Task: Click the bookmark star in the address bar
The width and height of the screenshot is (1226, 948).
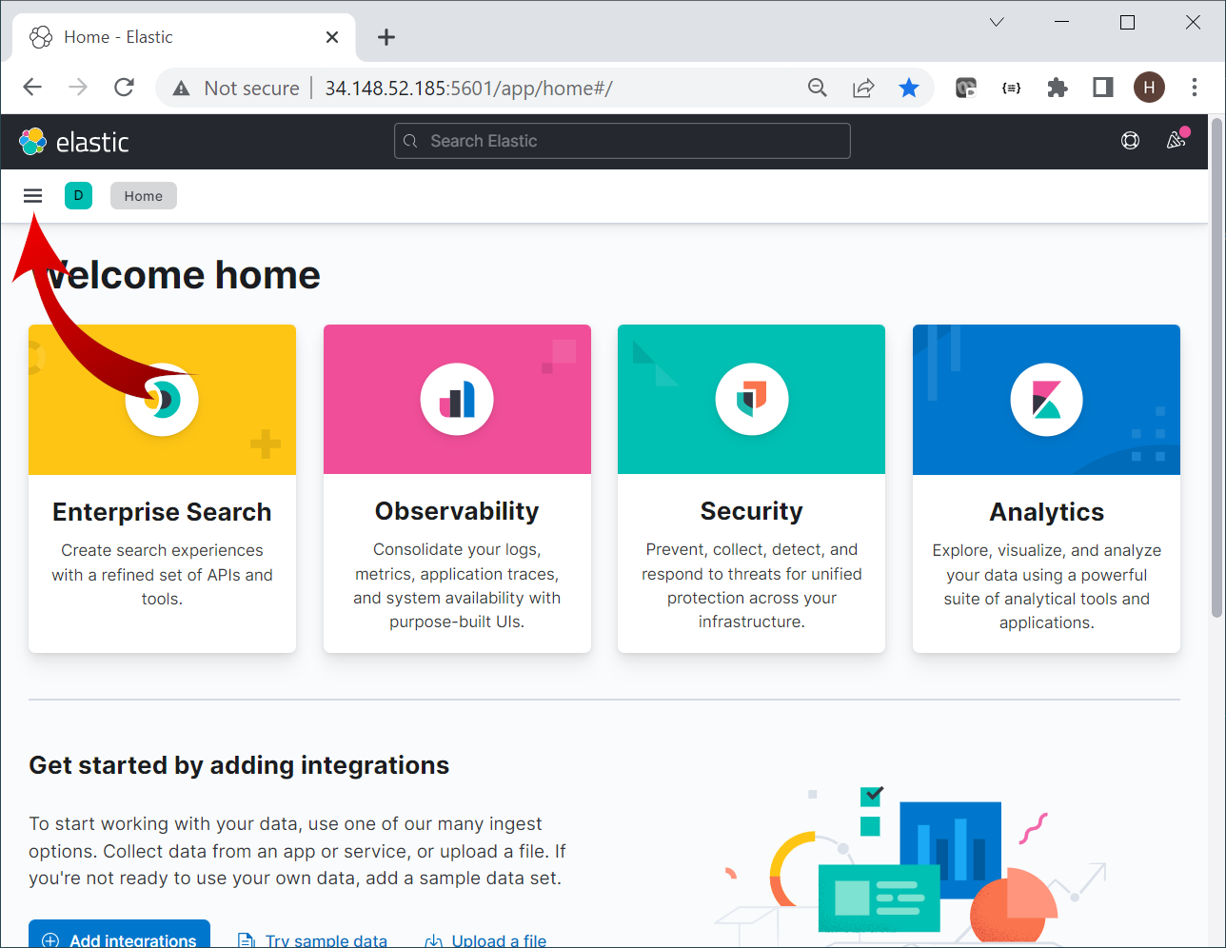Action: [x=909, y=87]
